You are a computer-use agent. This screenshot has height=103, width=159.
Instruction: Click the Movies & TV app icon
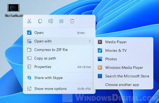[100, 50]
